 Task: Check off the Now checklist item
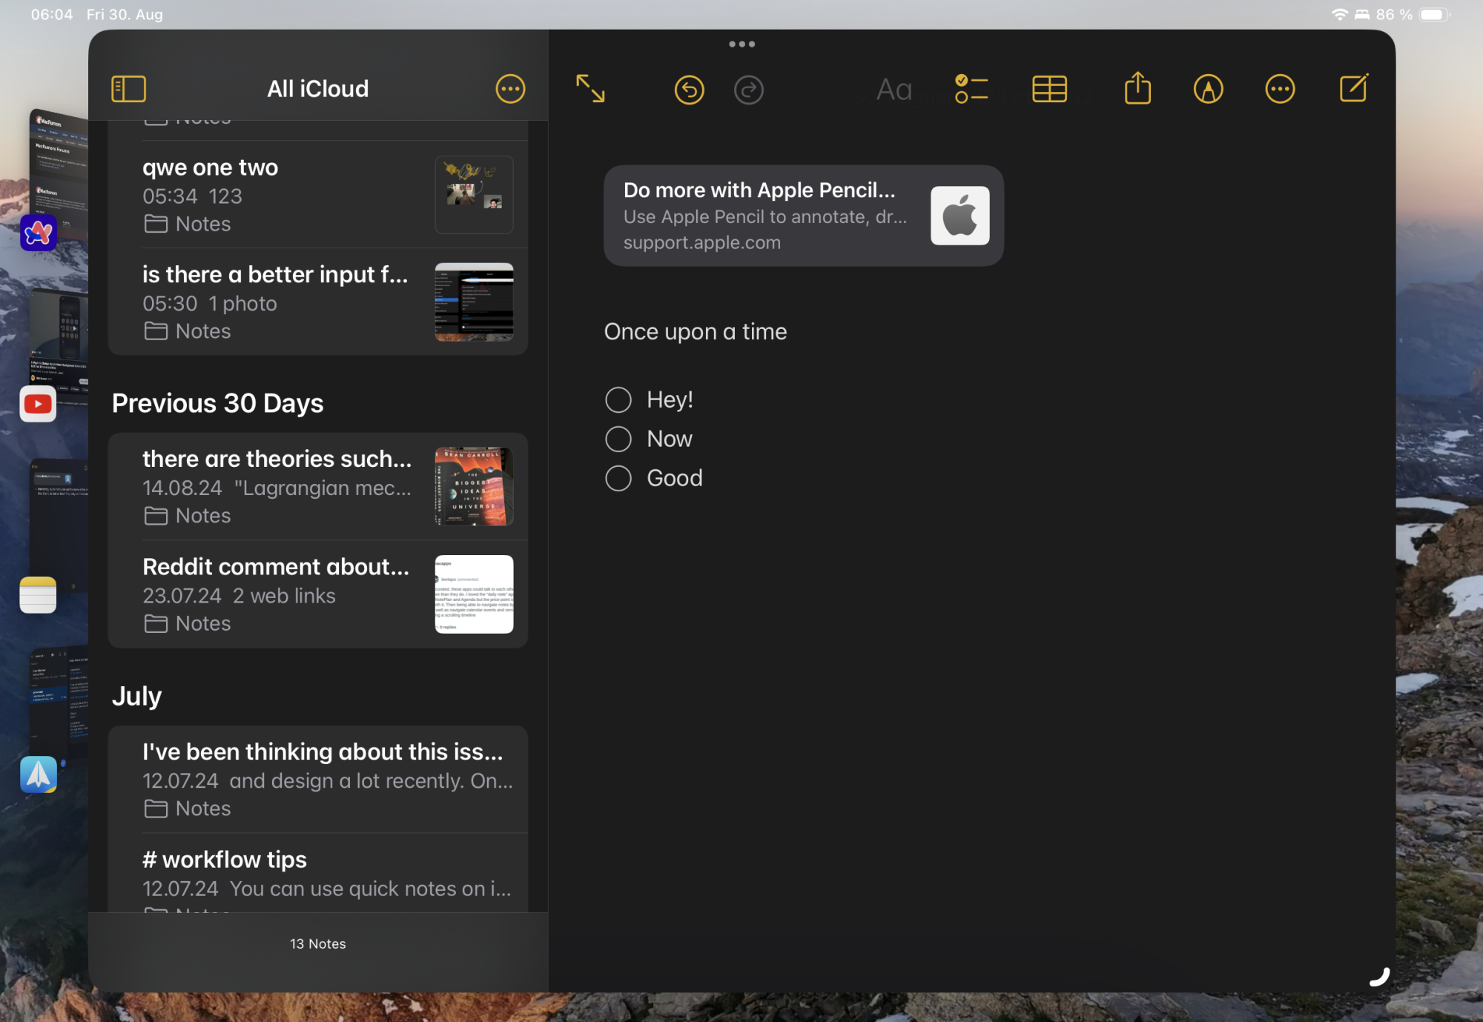click(x=618, y=439)
